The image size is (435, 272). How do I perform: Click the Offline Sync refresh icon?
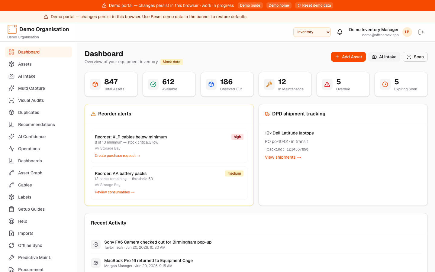tap(11, 245)
